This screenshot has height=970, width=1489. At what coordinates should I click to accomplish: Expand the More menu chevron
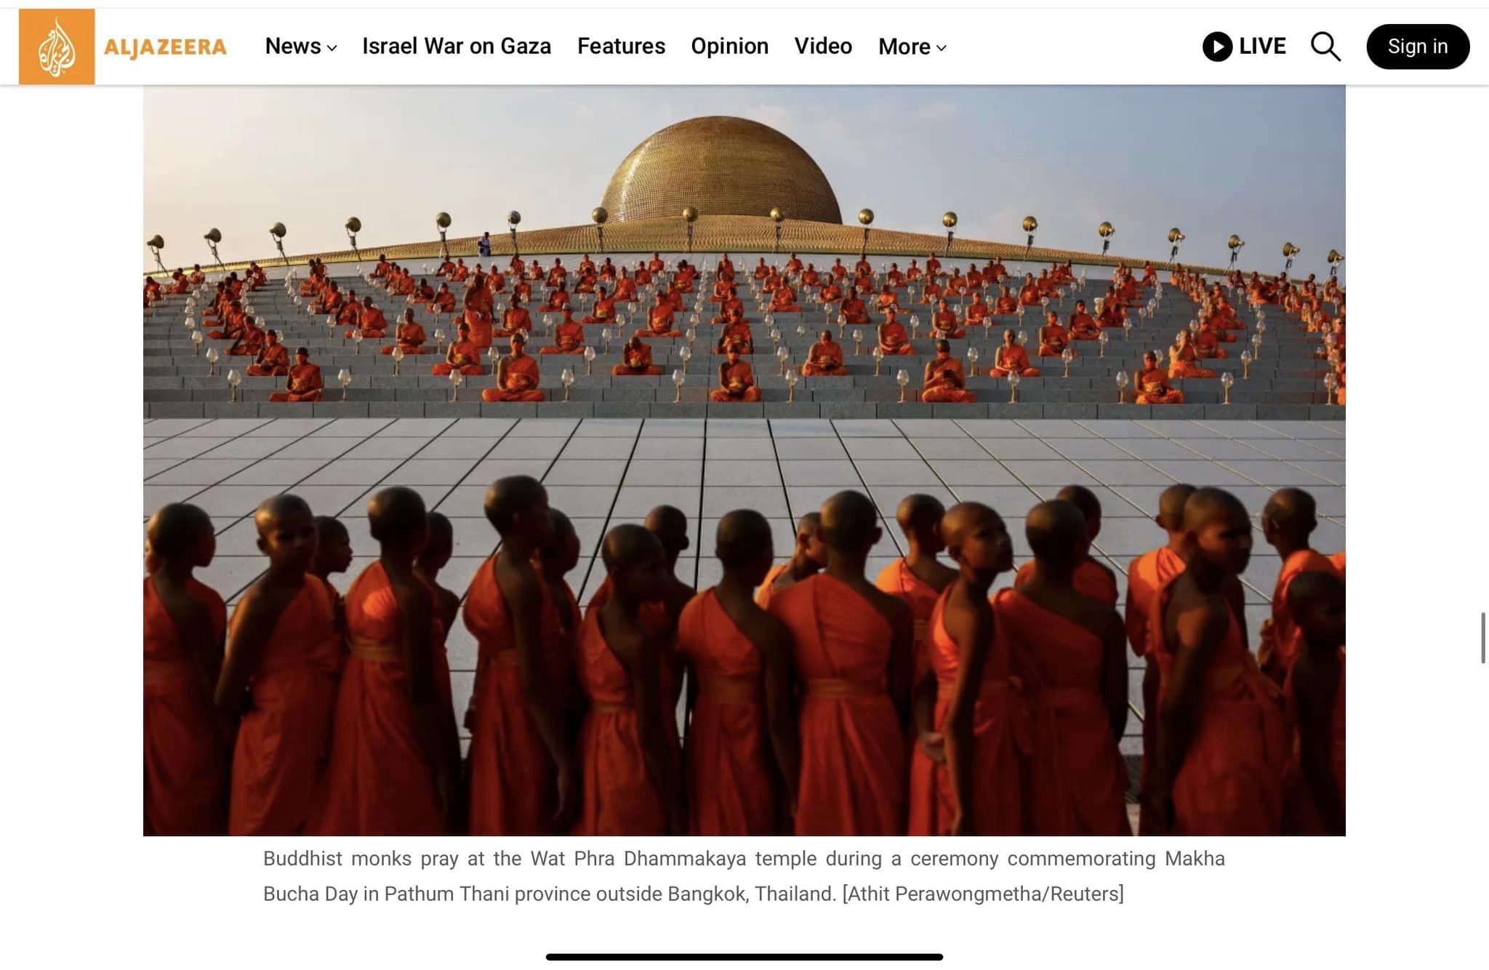click(942, 48)
